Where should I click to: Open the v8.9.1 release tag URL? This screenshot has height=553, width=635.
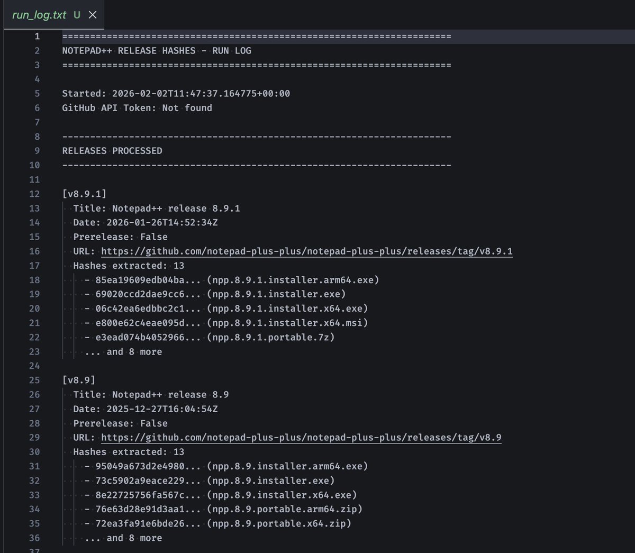click(307, 251)
